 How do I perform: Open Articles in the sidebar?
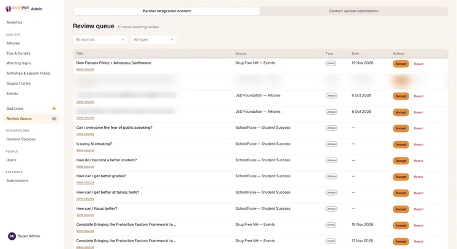[x=13, y=43]
